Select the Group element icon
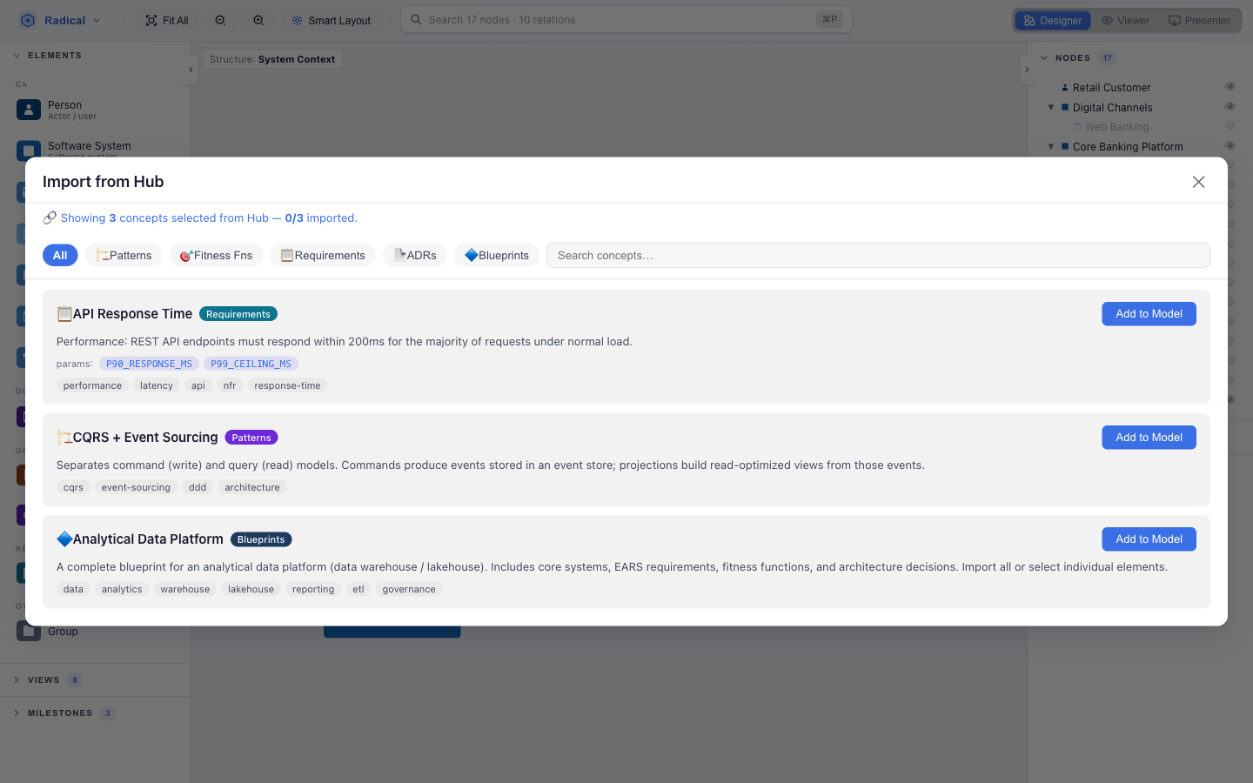 click(x=29, y=631)
